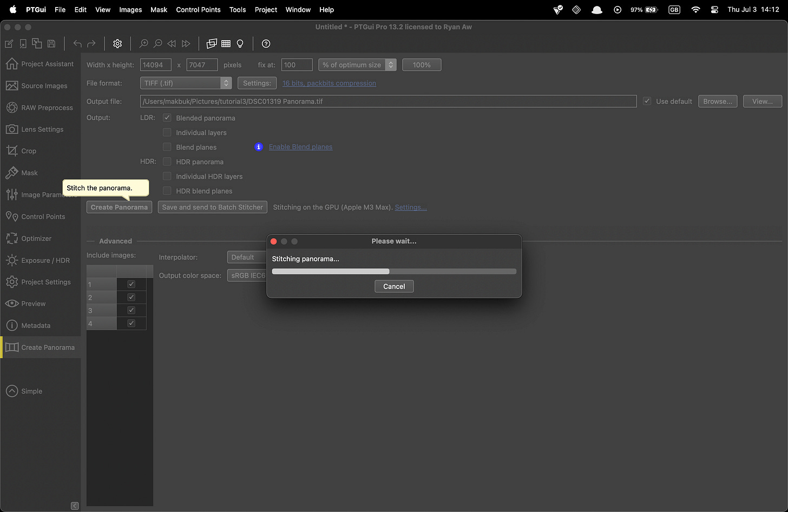Uncheck the Blended panorama checkbox
The image size is (788, 512).
tap(167, 117)
